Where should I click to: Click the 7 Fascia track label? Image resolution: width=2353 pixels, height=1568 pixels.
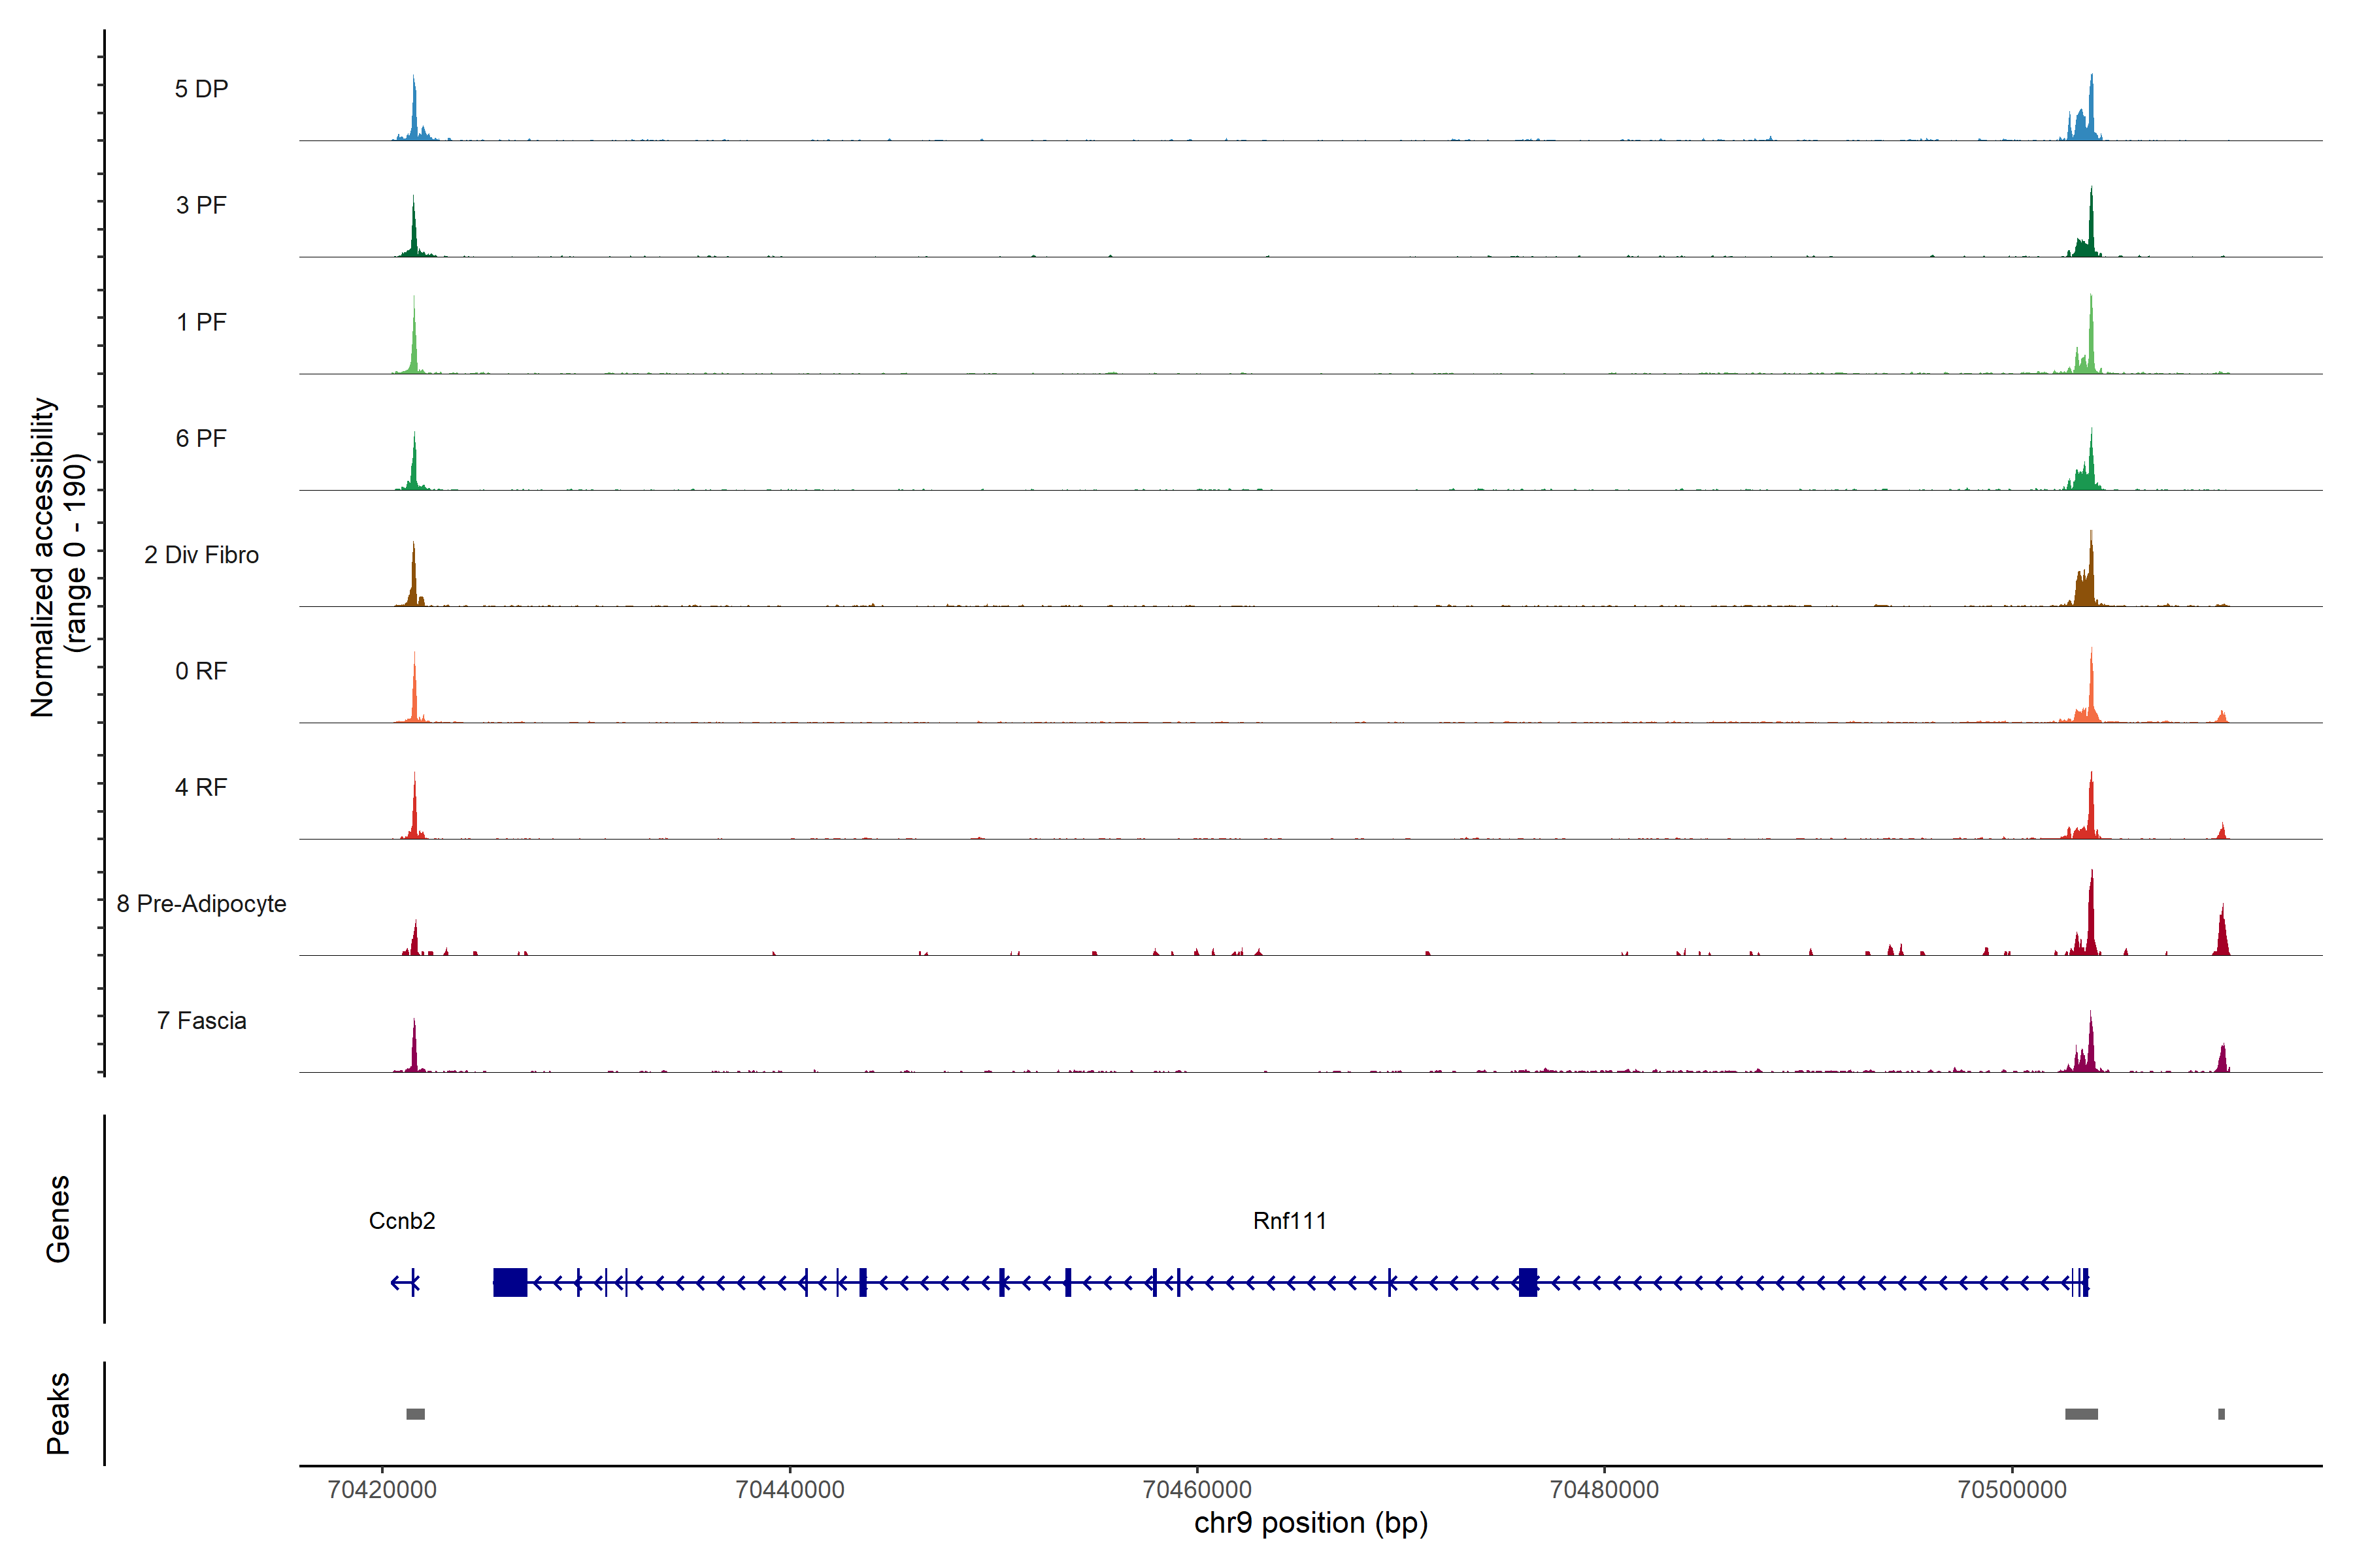pos(201,1021)
